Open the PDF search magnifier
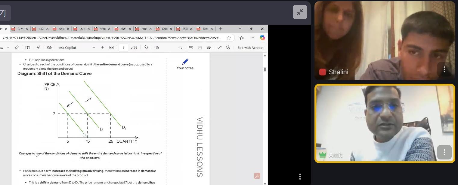This screenshot has width=458, height=185. [180, 47]
